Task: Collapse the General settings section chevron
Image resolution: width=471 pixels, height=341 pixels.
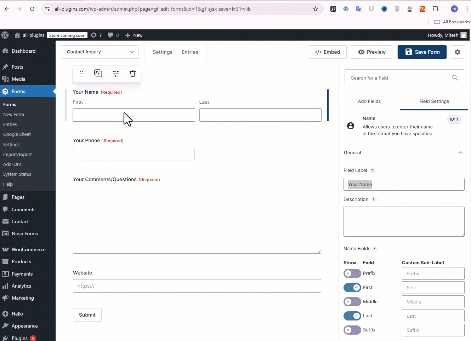Action: (460, 152)
